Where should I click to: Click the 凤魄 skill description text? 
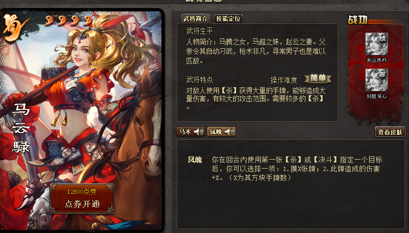pos(297,169)
